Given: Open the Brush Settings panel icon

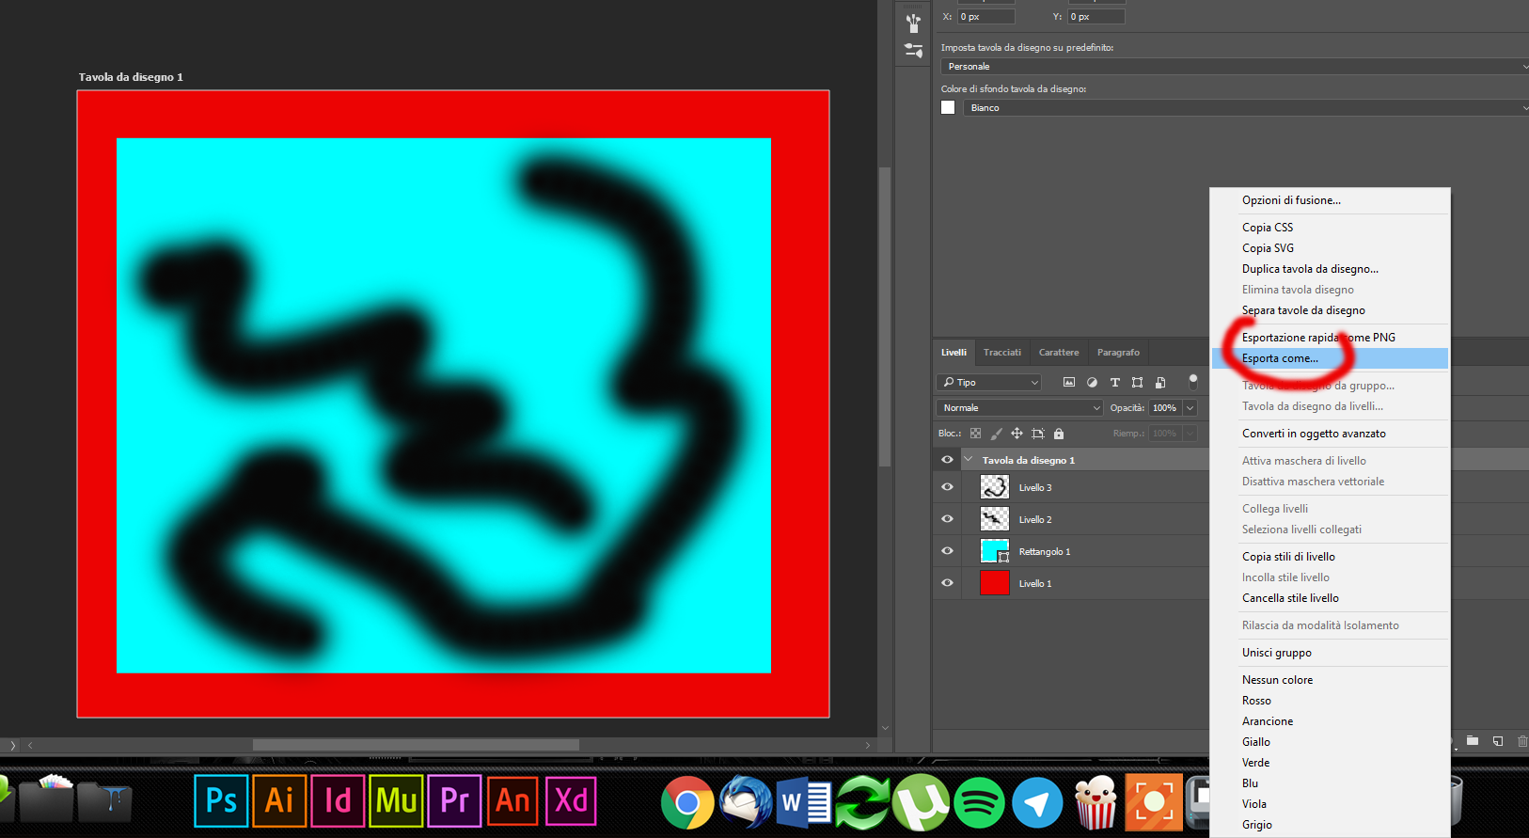Looking at the screenshot, I should click(x=913, y=51).
